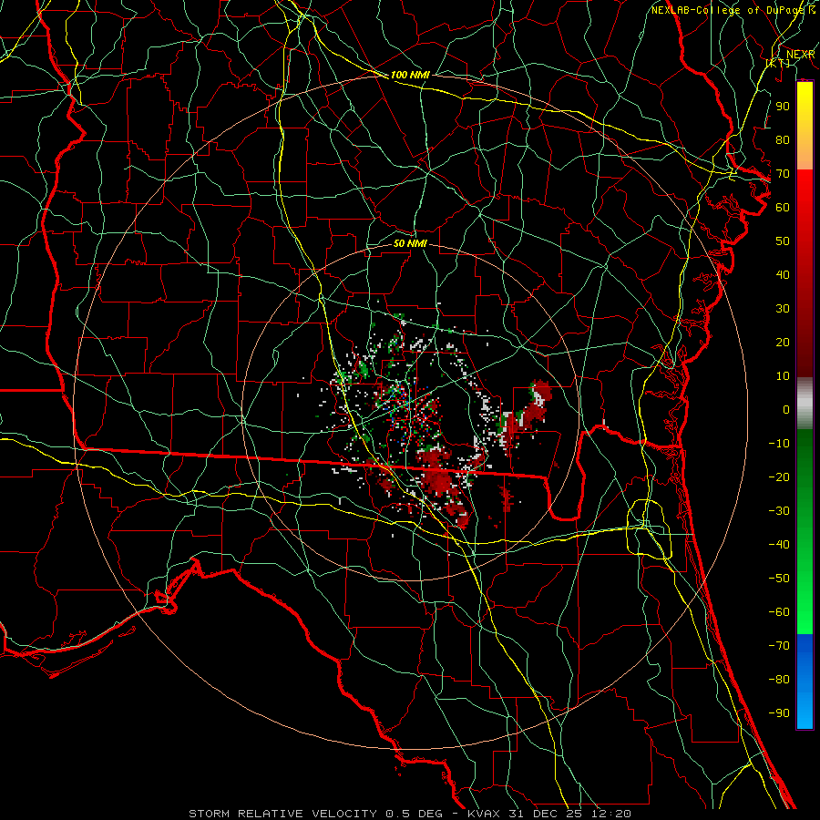This screenshot has height=820, width=820.
Task: Click the Storm Relative Velocity caption text
Action: coord(409,814)
